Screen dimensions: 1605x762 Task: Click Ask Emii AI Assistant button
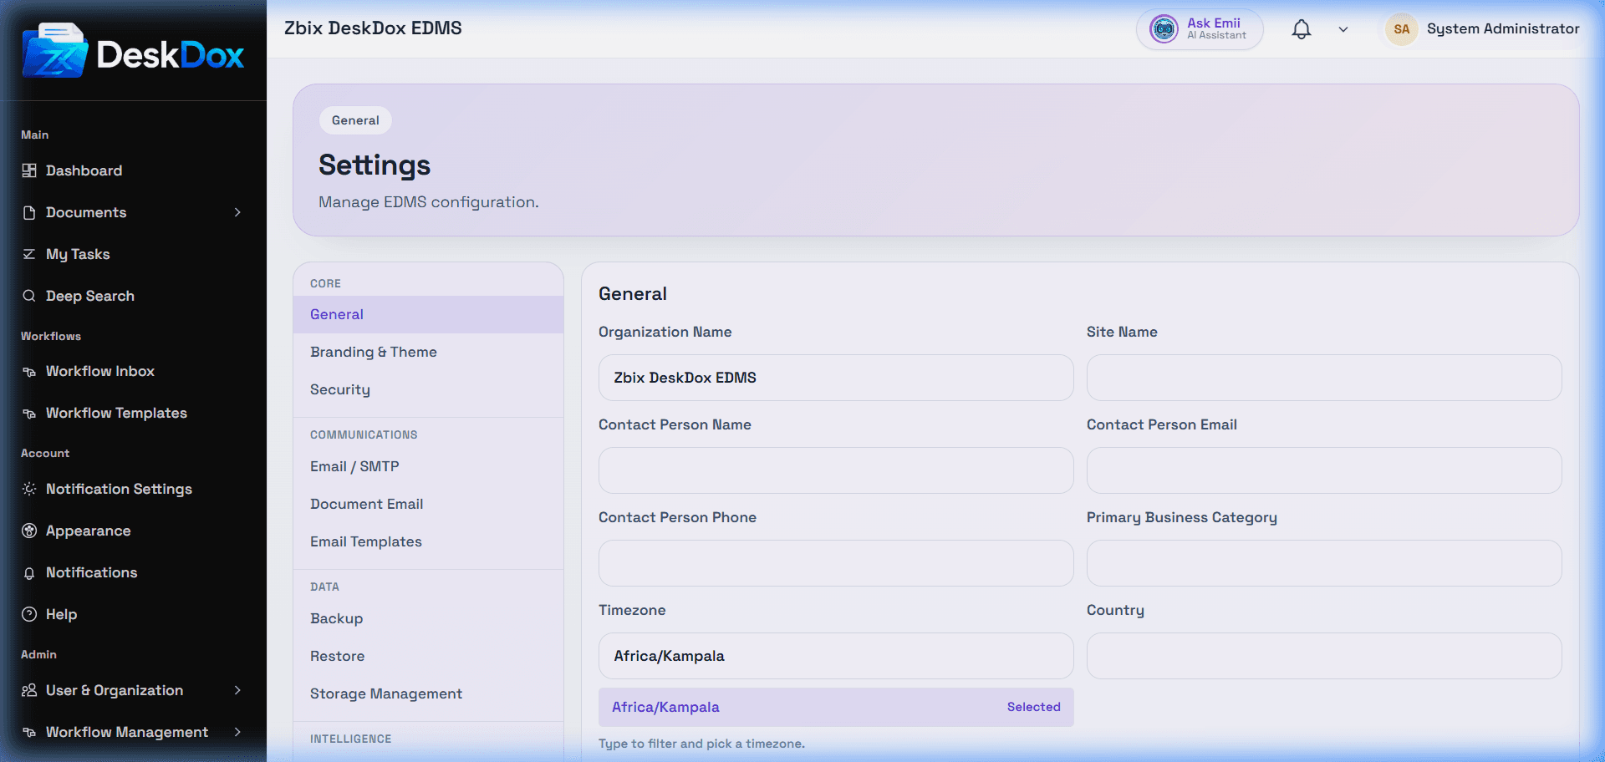(1200, 29)
